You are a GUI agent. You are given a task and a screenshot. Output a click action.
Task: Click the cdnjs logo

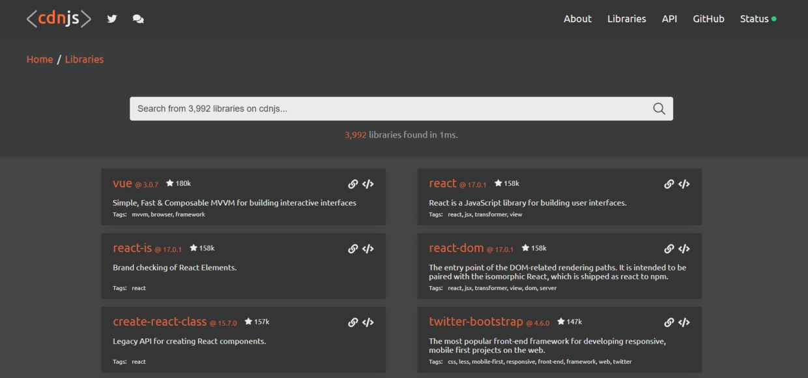tap(59, 19)
